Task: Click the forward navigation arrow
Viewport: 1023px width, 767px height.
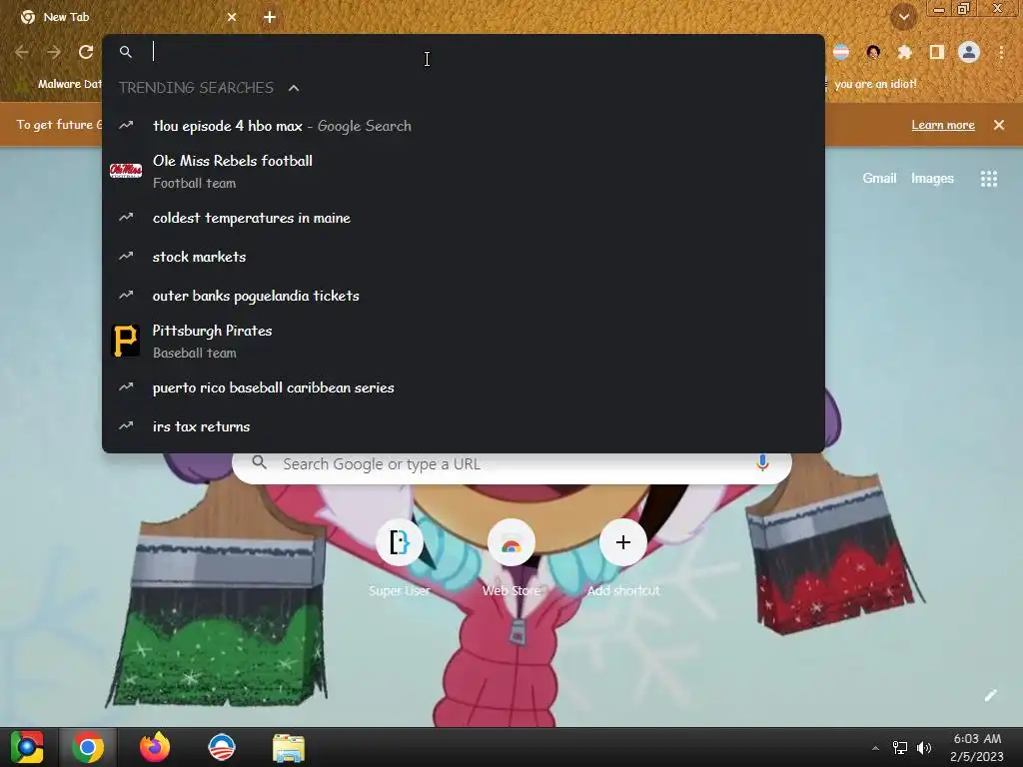Action: tap(54, 52)
